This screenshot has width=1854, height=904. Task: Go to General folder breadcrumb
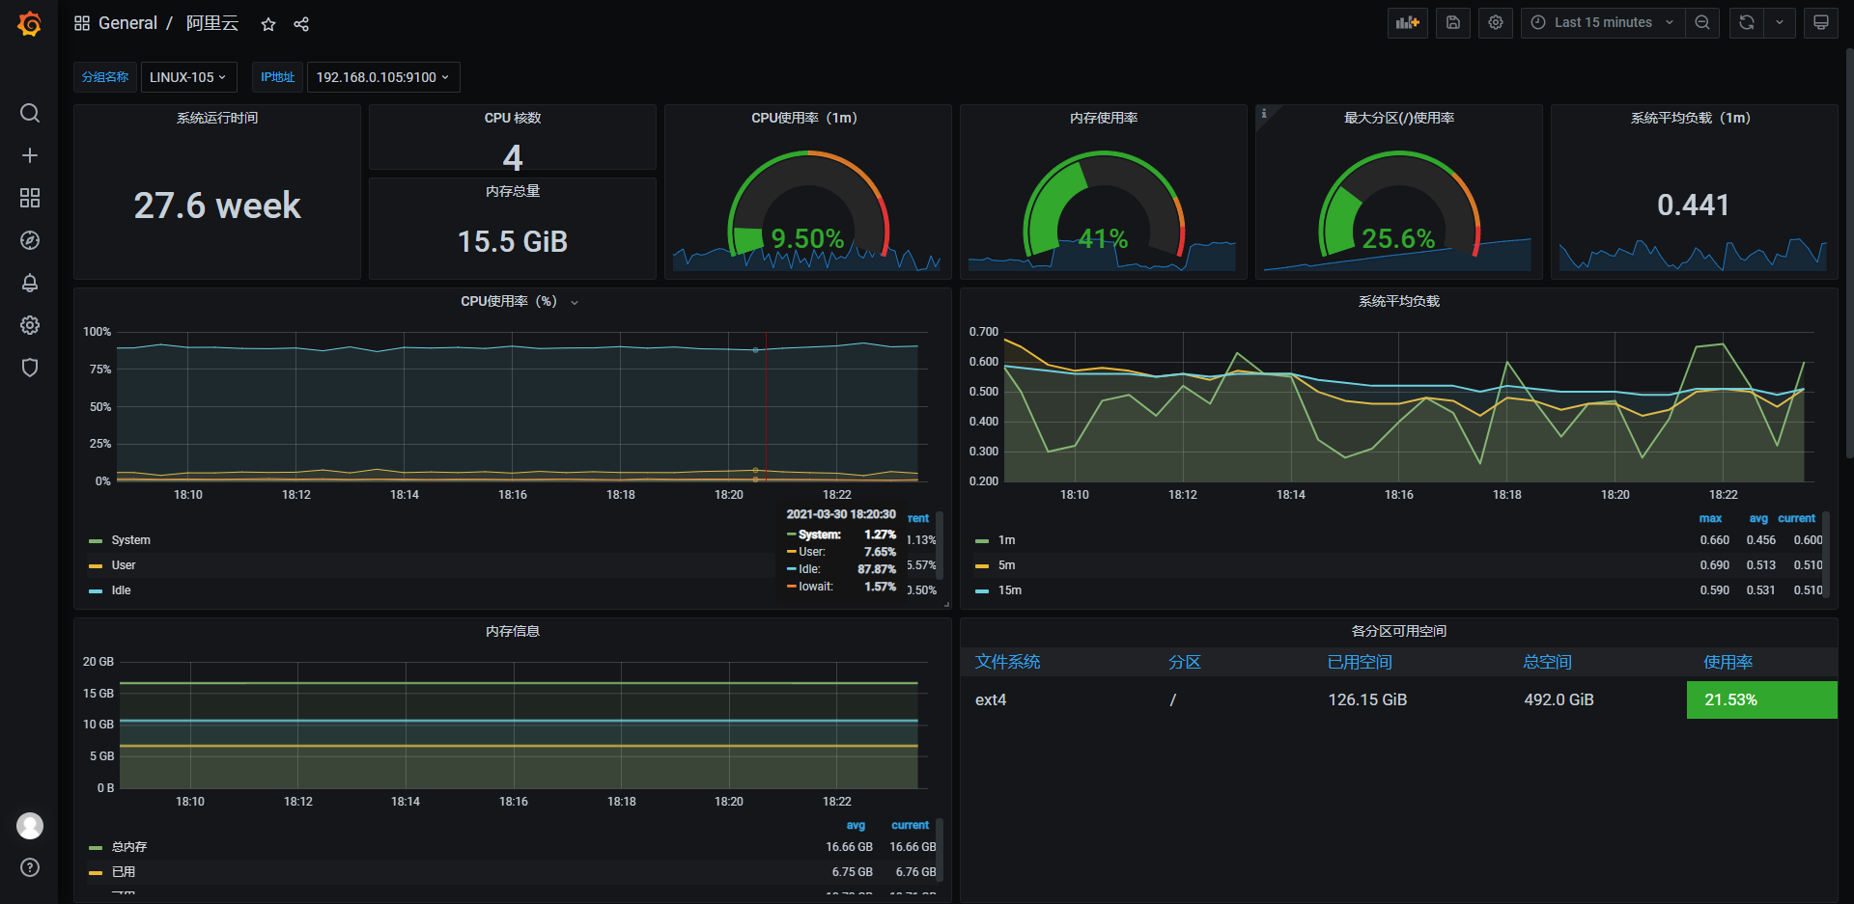click(127, 23)
